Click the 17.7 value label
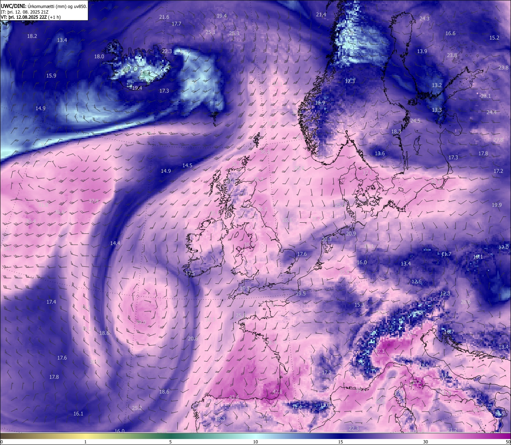This screenshot has width=511, height=445. click(x=176, y=24)
